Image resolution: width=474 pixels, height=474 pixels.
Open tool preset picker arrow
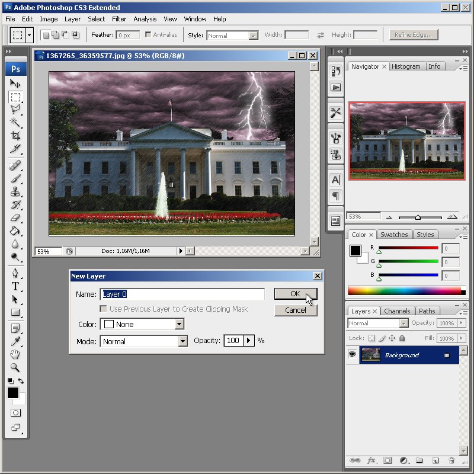pos(29,35)
